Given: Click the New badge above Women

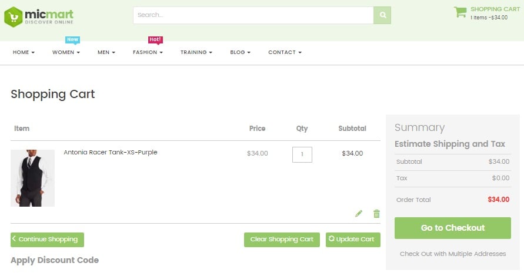Looking at the screenshot, I should (x=72, y=40).
